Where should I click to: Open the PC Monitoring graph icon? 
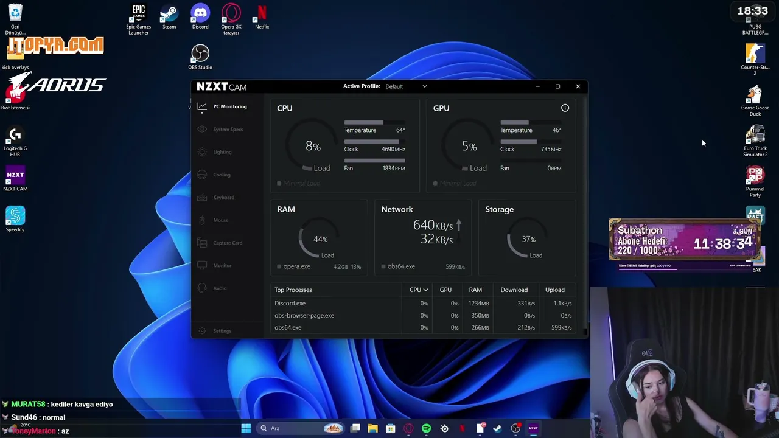(202, 107)
